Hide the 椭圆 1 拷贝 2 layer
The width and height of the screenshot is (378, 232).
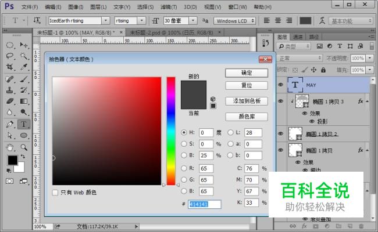[x=281, y=133]
